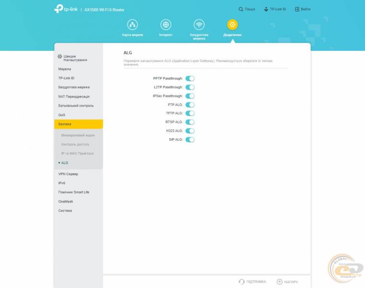Select Контроль доступу submenu item

pos(79,144)
